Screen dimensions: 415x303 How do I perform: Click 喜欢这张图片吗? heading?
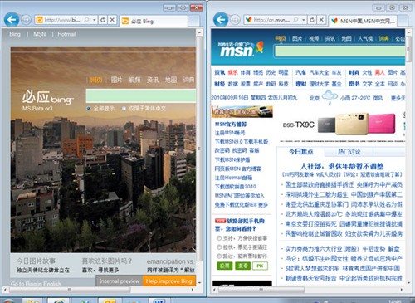pyautogui.click(x=107, y=261)
